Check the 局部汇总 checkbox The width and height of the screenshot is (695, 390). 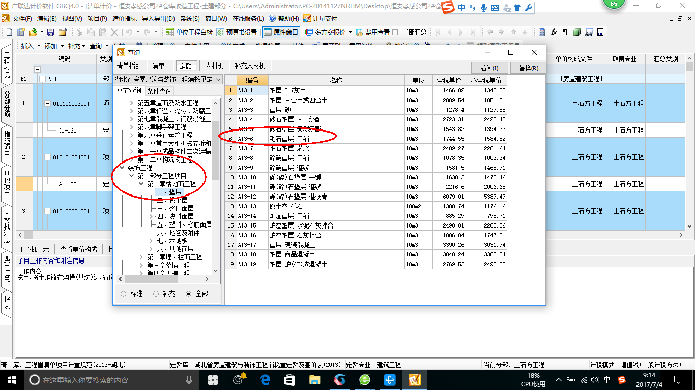tap(395, 32)
